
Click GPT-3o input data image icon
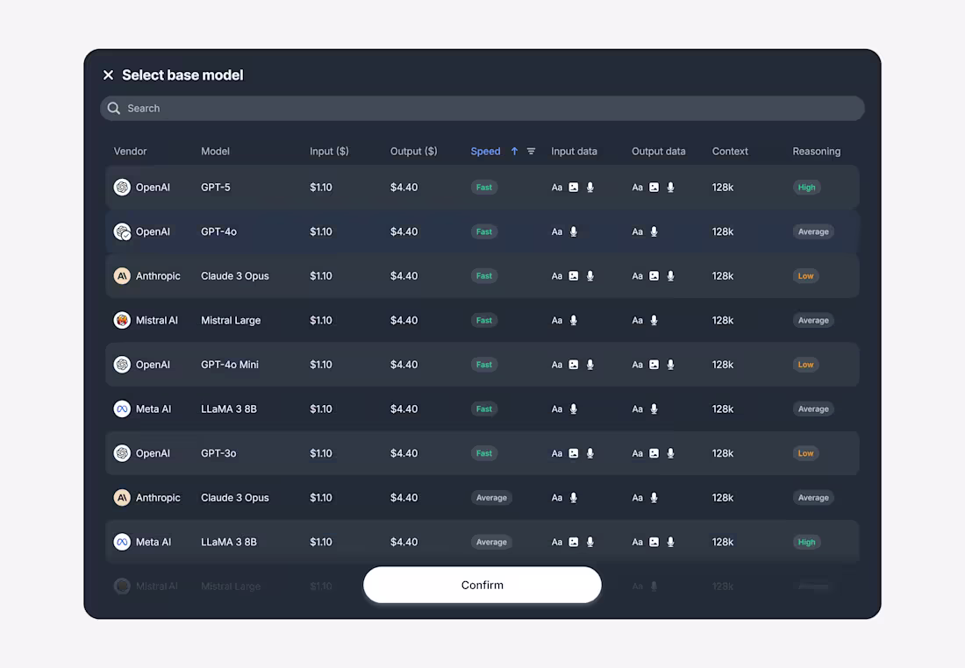(x=574, y=453)
